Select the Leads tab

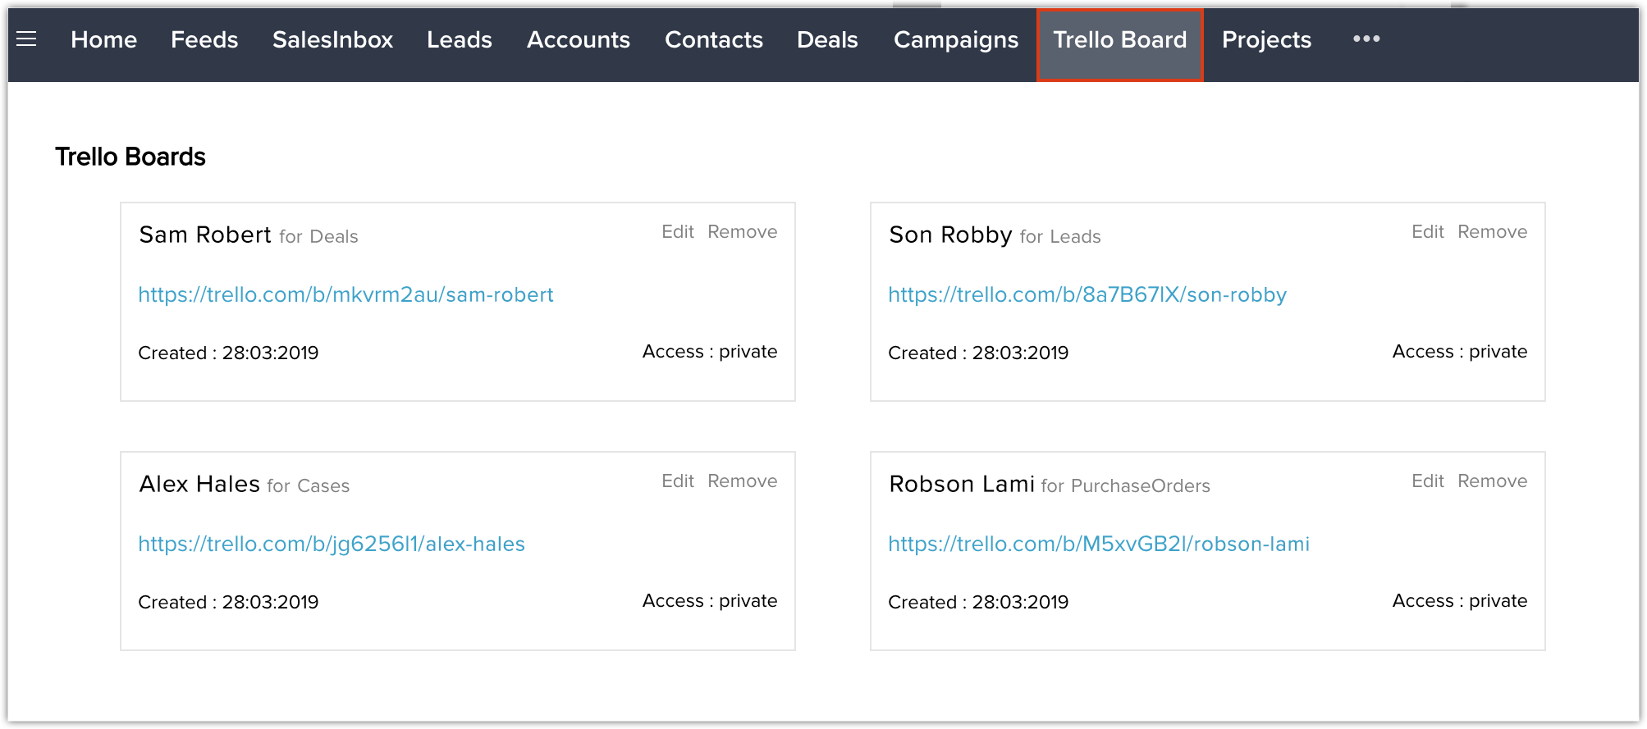(x=460, y=40)
